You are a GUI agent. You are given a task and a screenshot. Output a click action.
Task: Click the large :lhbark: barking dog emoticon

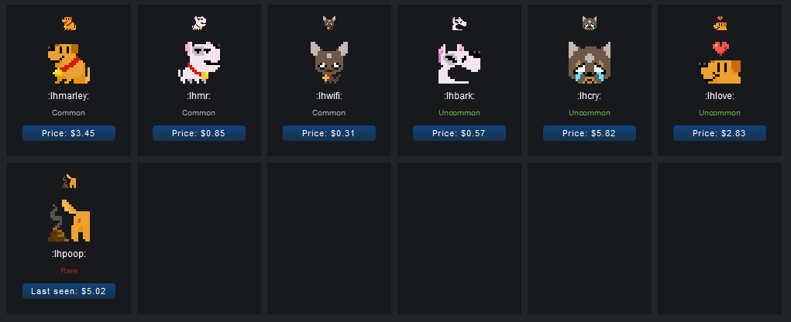tap(459, 63)
